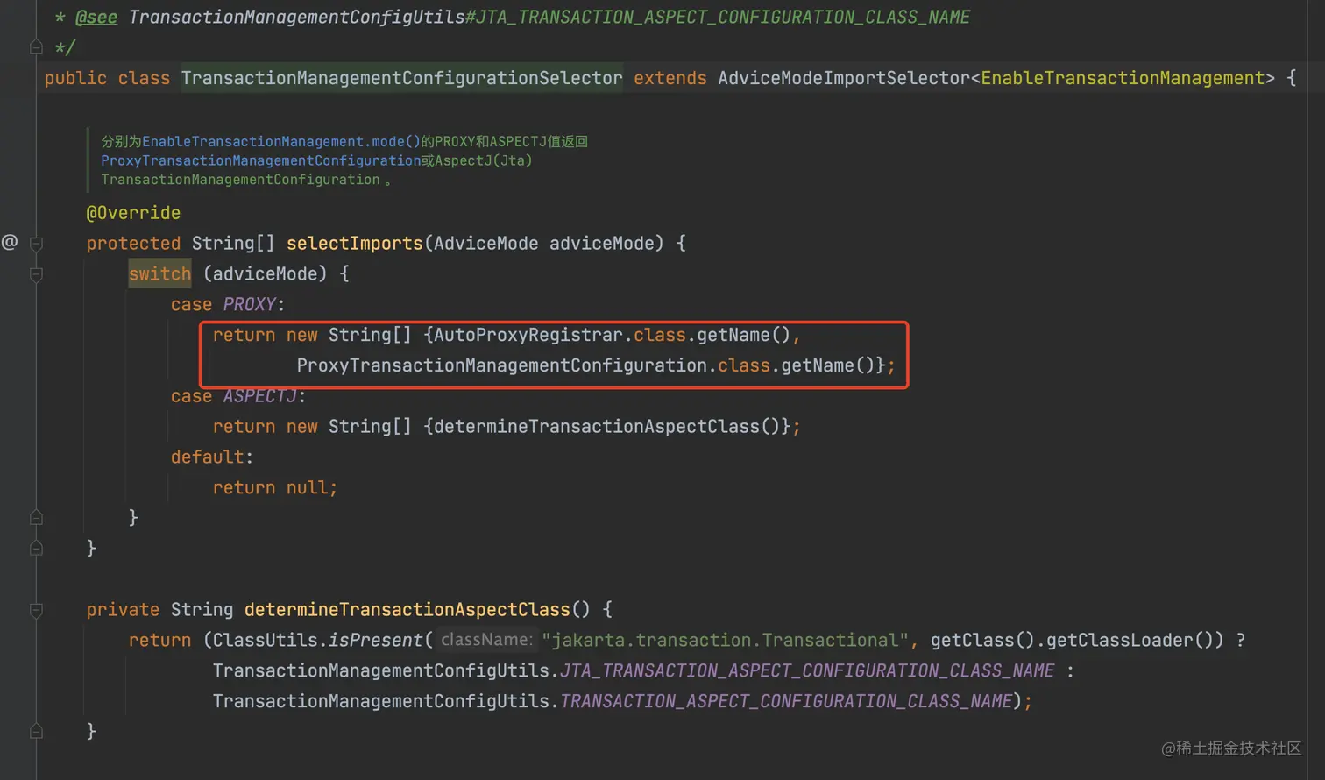Click the getClass() call
The image size is (1325, 780).
coord(982,641)
